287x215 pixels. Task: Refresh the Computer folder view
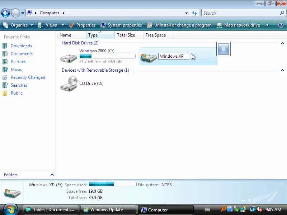point(194,13)
